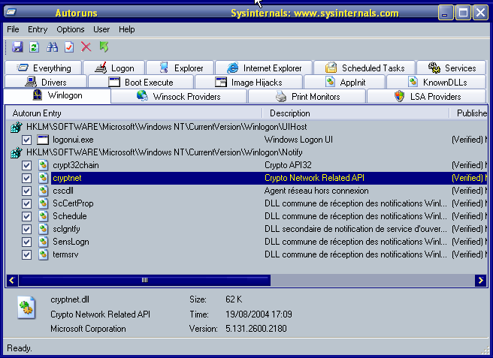Open the Scheduled Tasks tab
Viewport: 493px width, 358px height.
(x=364, y=68)
